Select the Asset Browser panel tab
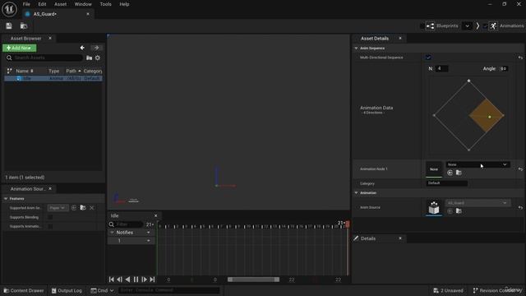Screen dimensions: 526x296 (x=25, y=39)
